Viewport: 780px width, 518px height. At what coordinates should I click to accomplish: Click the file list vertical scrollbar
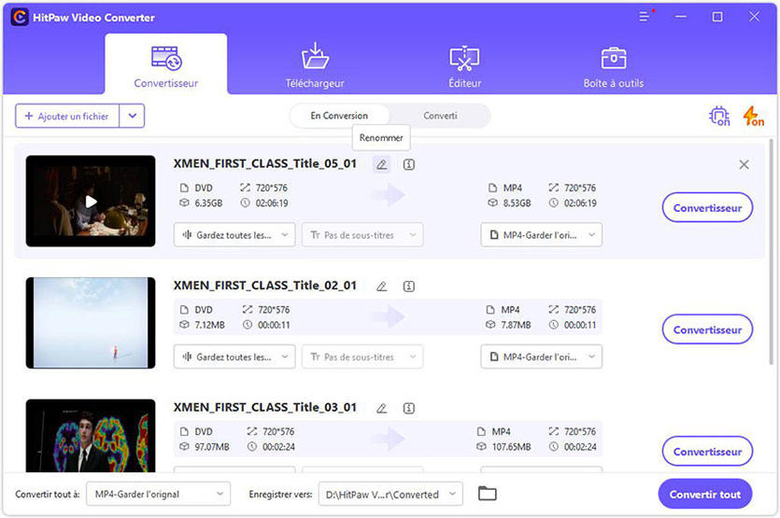point(772,254)
